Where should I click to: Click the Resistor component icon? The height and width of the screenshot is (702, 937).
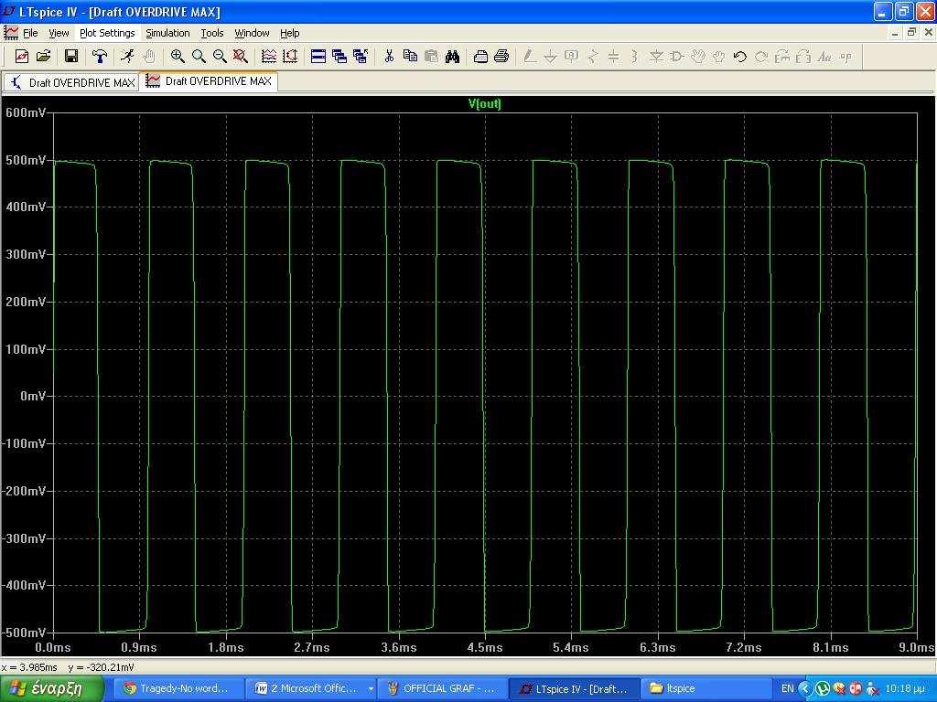coord(593,56)
